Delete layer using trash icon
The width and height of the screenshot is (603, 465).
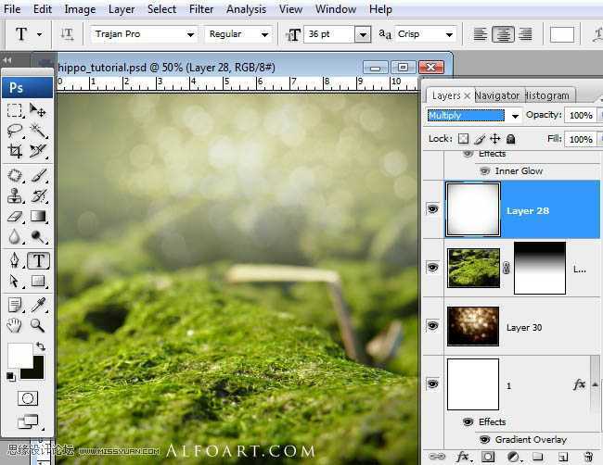coord(587,457)
